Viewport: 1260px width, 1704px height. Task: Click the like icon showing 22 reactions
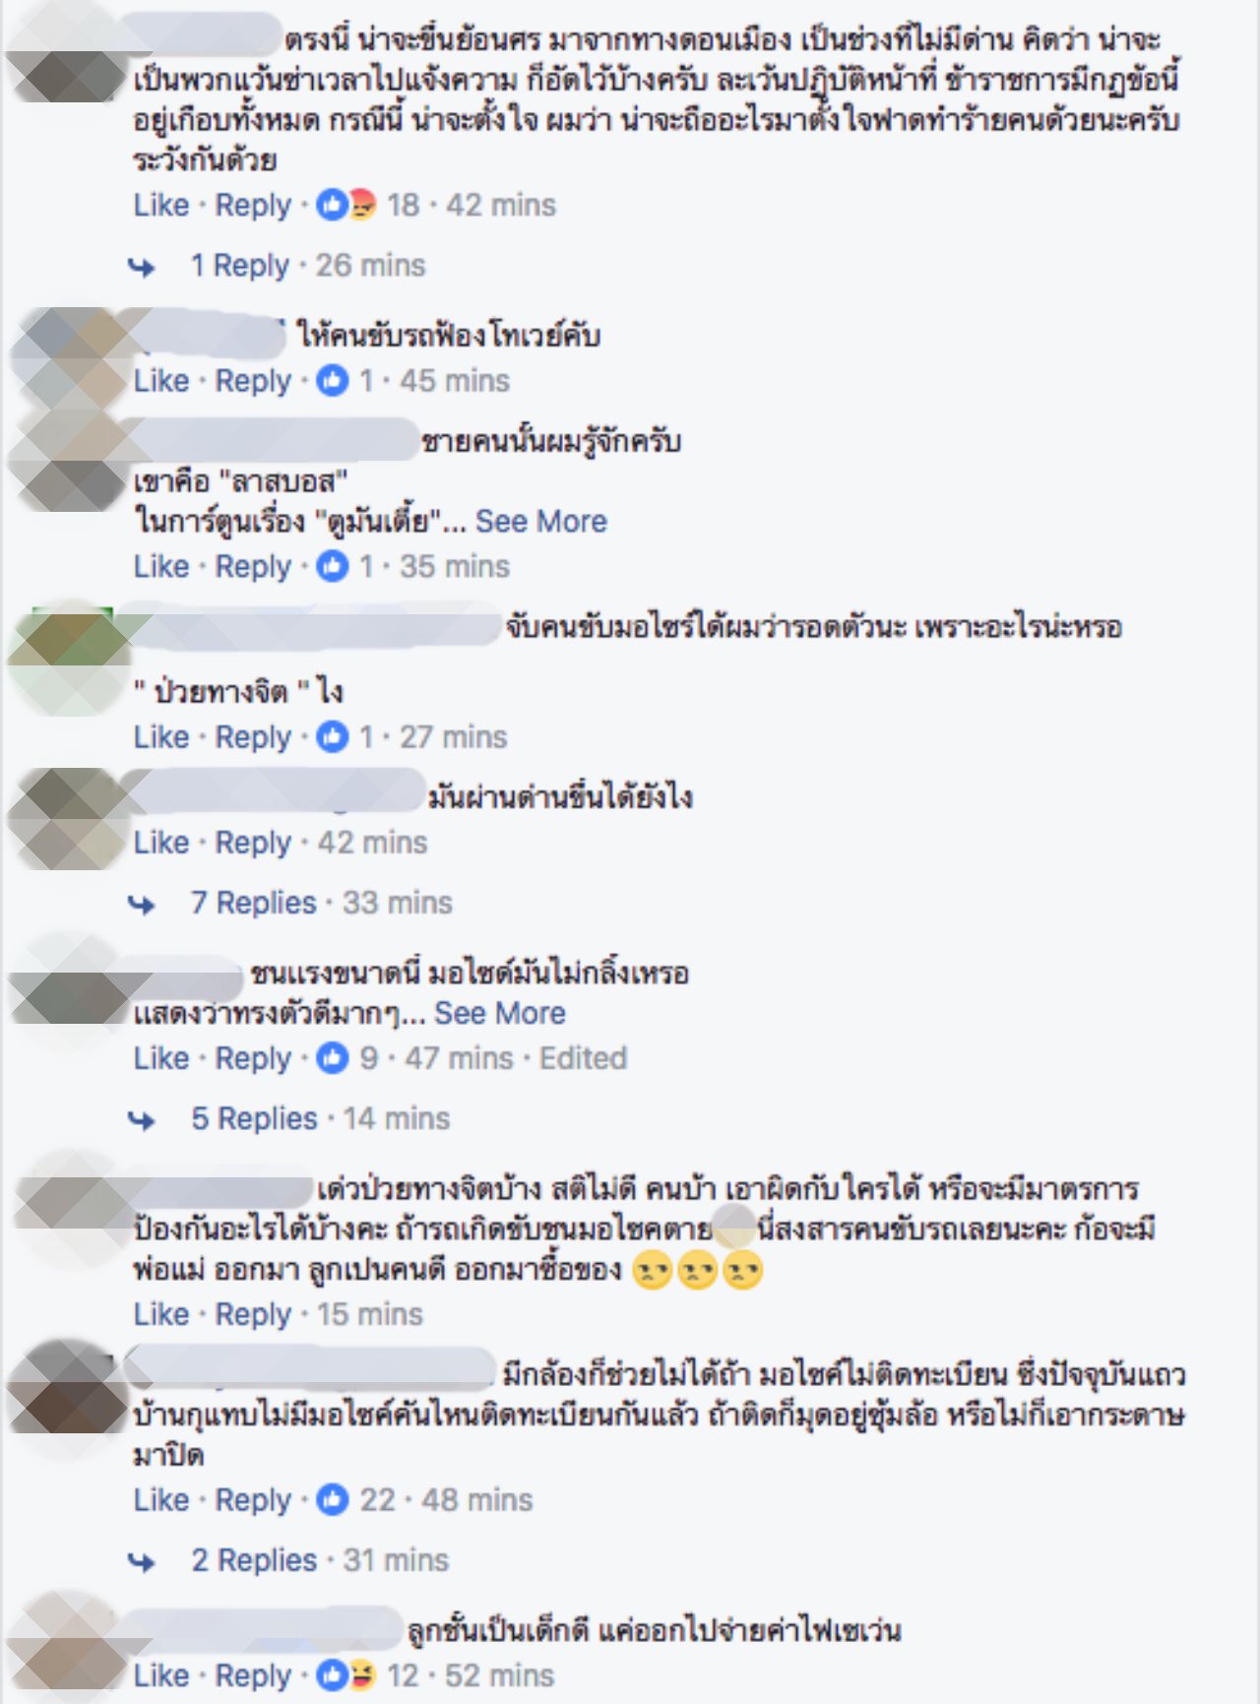(333, 1499)
